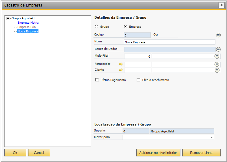Click the Remover Linha button
Screen dimensions: 227x162
[x=201, y=153]
